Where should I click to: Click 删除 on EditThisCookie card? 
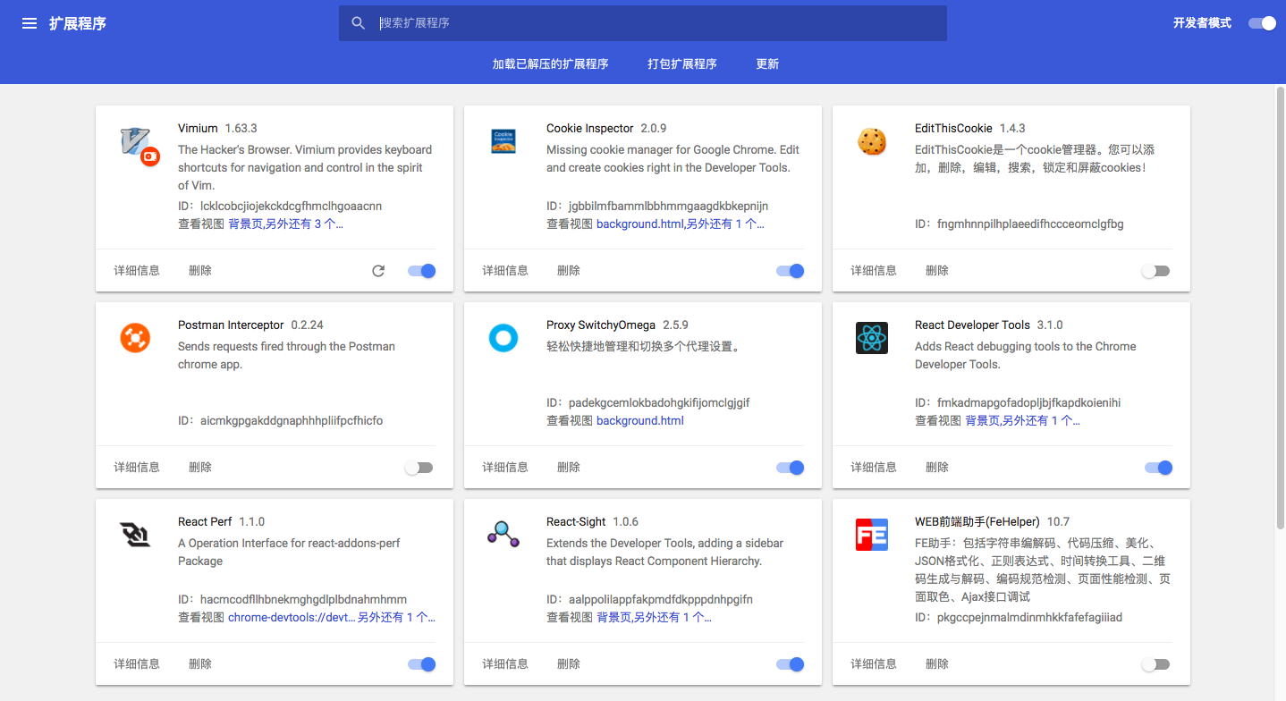(x=937, y=271)
